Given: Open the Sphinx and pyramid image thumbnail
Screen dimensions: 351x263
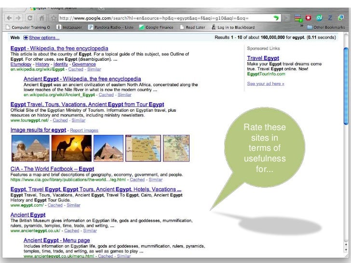Looking at the screenshot, I should pyautogui.click(x=30, y=148).
